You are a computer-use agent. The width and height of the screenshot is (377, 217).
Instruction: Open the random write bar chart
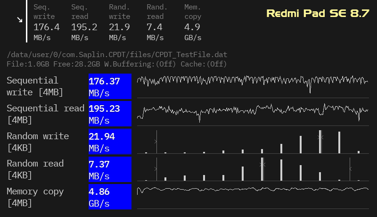253,142
